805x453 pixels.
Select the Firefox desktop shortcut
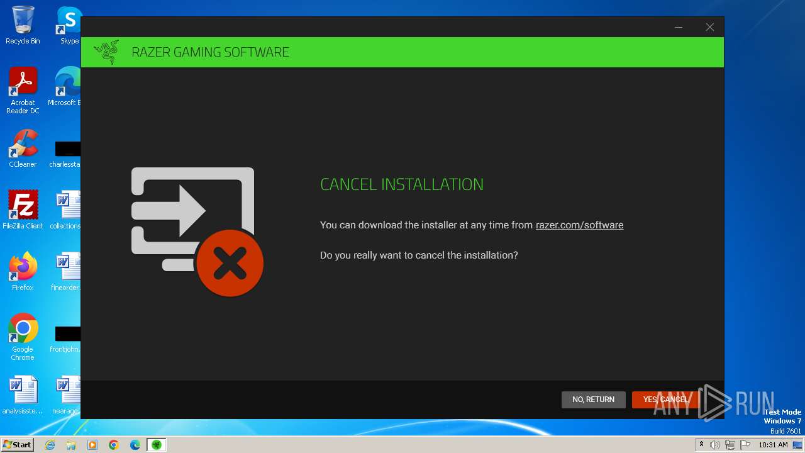click(x=23, y=272)
